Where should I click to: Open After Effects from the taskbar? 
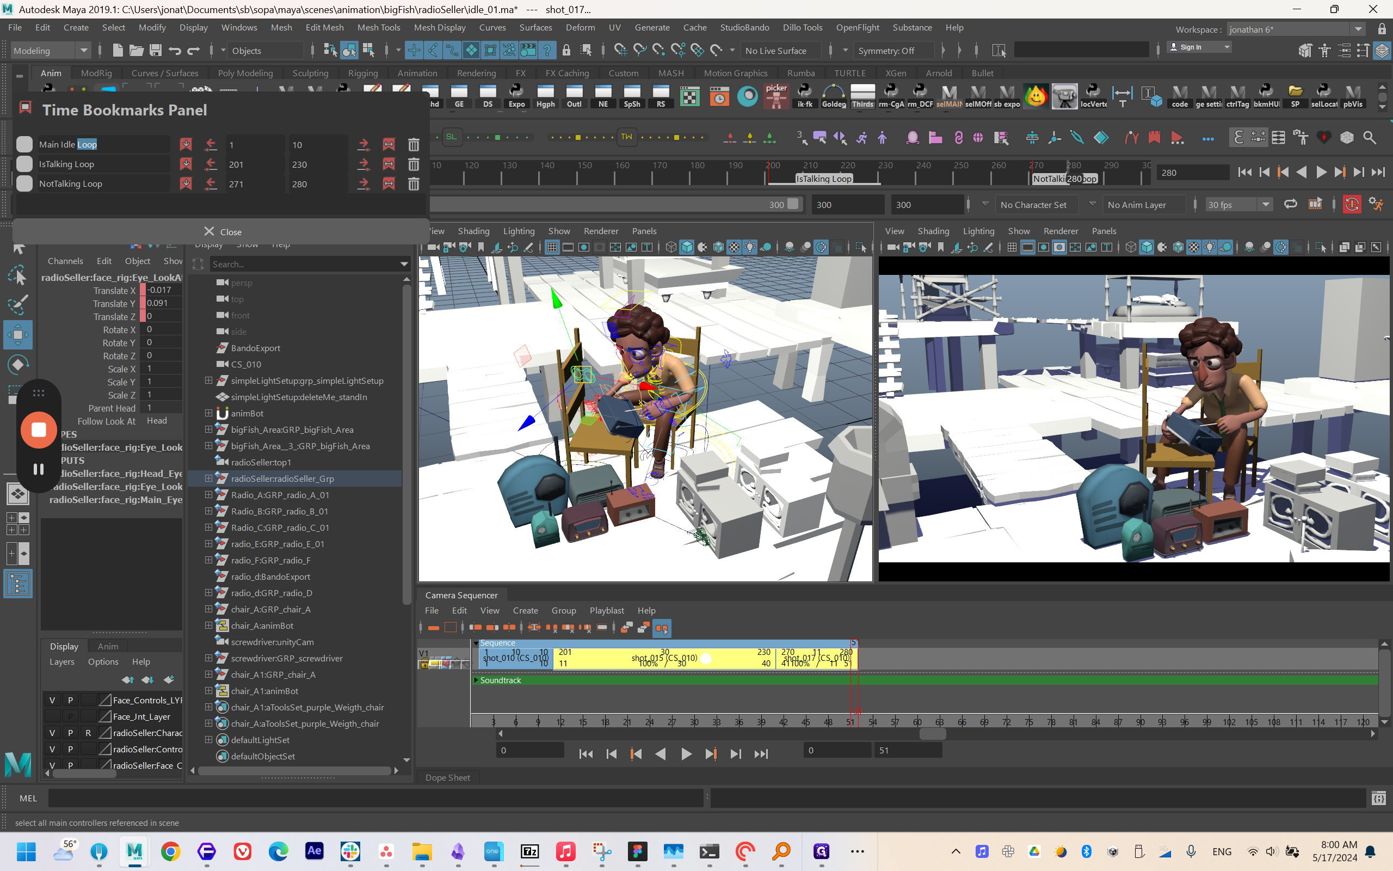pyautogui.click(x=315, y=851)
